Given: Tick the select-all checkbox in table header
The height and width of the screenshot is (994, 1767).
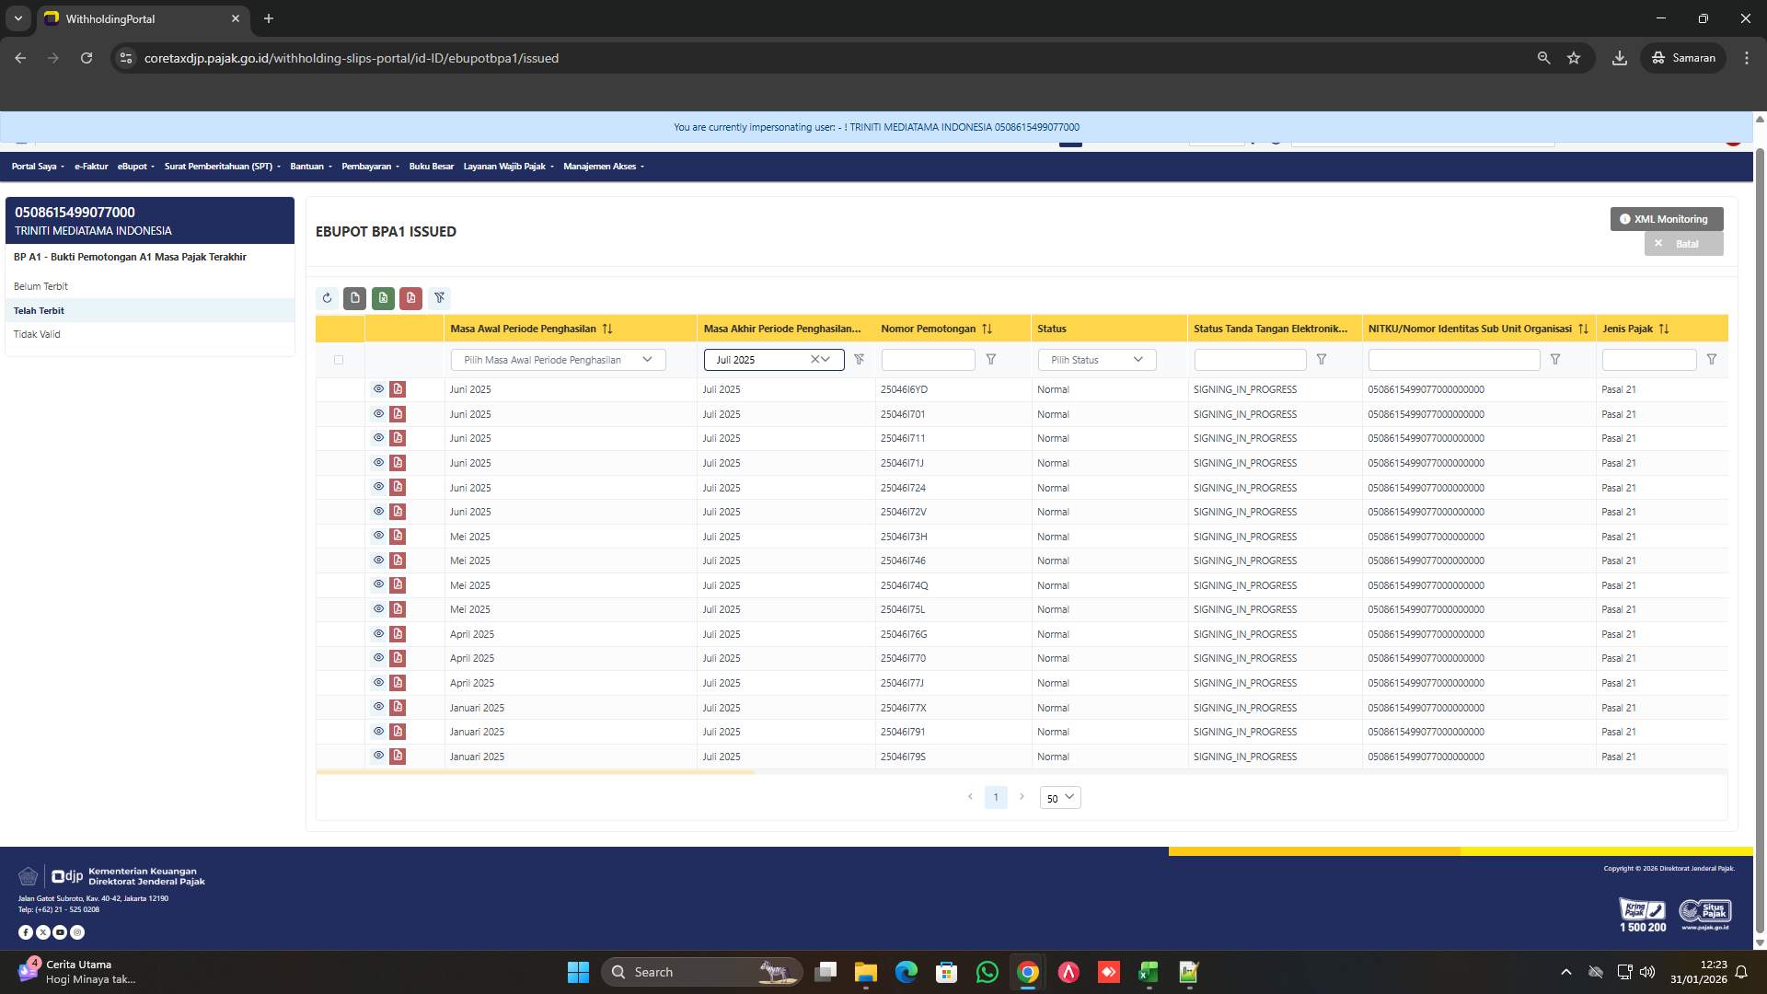Looking at the screenshot, I should pos(339,360).
